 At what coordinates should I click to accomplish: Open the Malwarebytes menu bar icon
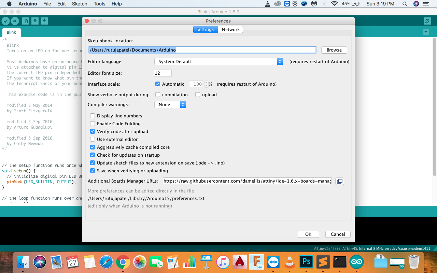pyautogui.click(x=314, y=4)
